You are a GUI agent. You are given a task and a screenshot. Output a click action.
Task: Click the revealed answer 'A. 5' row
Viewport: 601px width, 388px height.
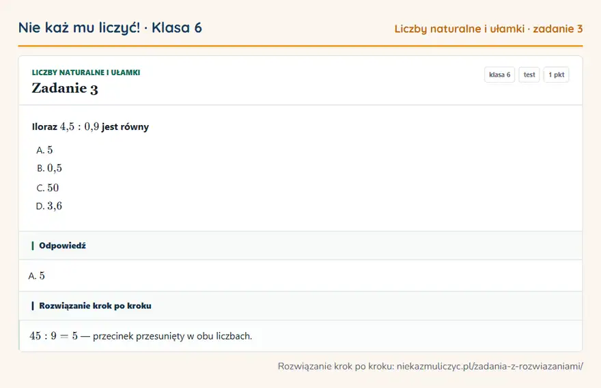300,276
